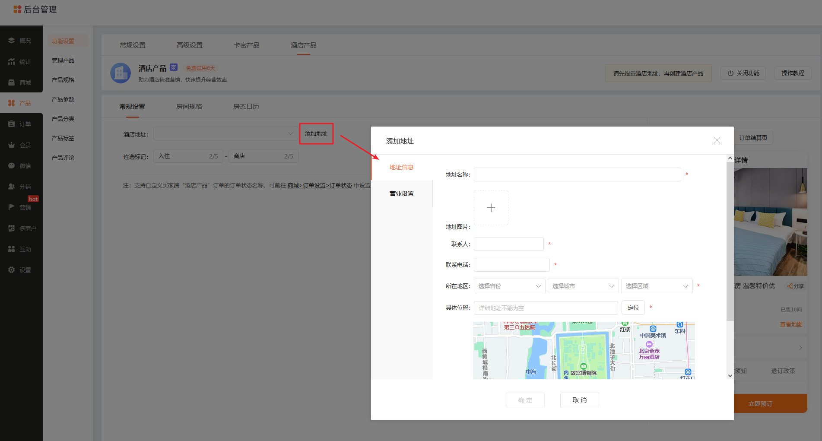This screenshot has height=441, width=822.
Task: Open the 营销 marketing flag icon
Action: pos(12,207)
